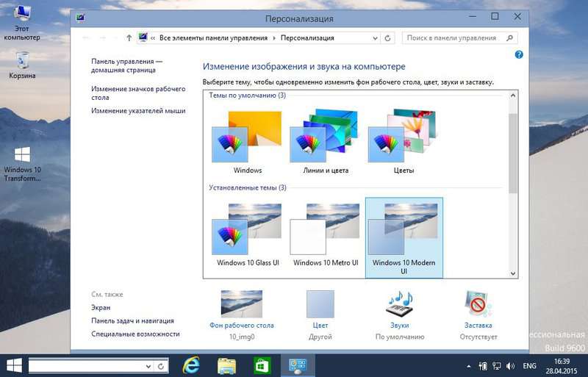Open the Цвет color swatch
Viewport: 588px width, 377px height.
320,304
